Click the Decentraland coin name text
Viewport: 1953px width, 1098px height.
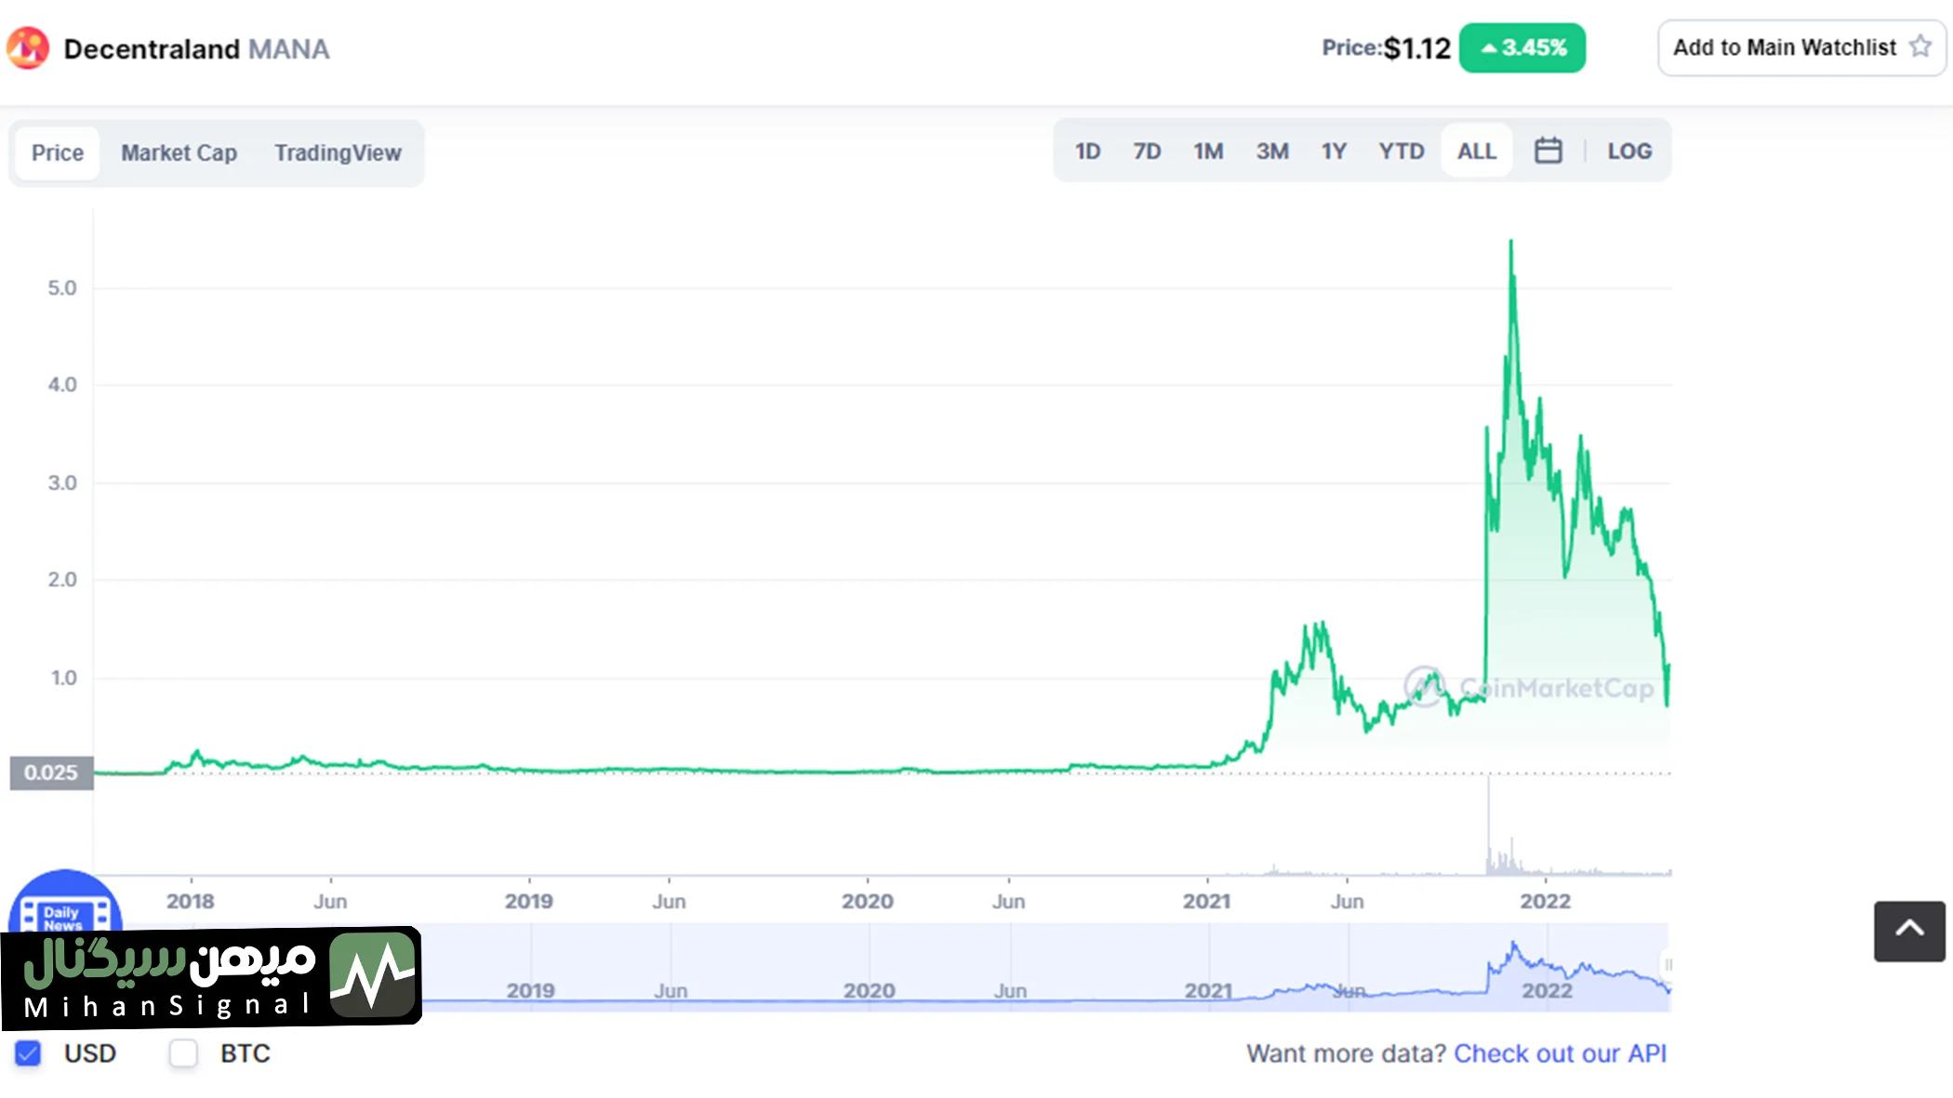point(152,48)
